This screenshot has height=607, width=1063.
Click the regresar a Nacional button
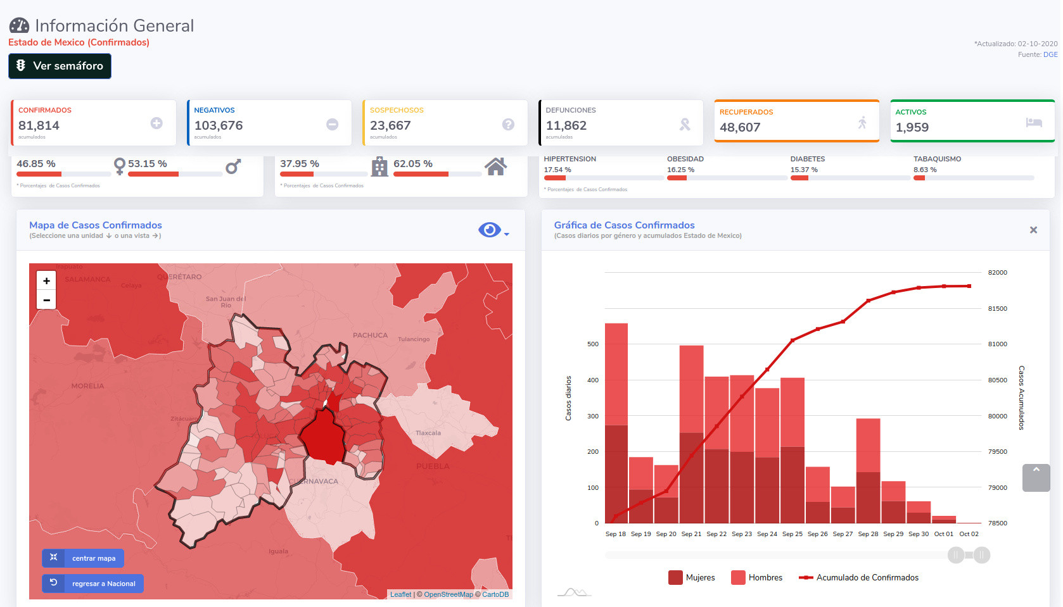point(92,584)
